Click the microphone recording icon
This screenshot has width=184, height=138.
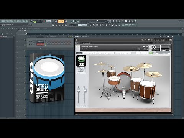click(x=120, y=21)
